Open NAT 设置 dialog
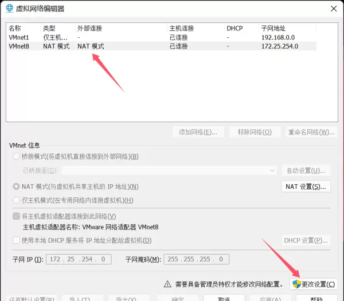344x301 pixels. [x=305, y=187]
